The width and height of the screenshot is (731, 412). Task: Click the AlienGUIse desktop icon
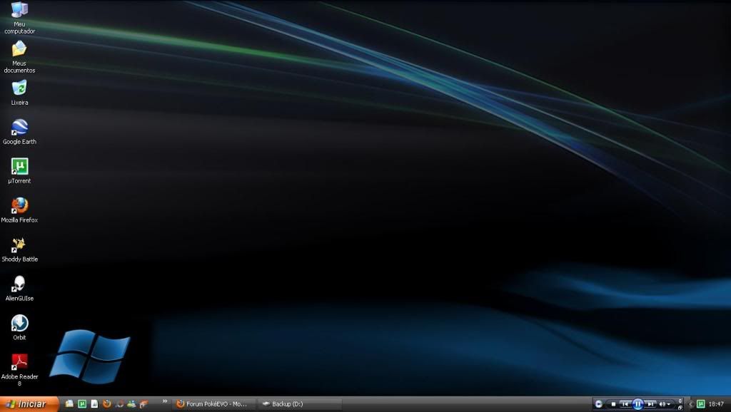click(x=19, y=284)
